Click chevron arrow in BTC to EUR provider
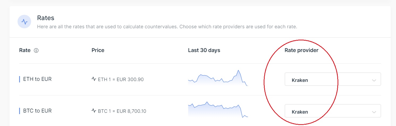Screen dimensions: 396x126 (x=374, y=112)
